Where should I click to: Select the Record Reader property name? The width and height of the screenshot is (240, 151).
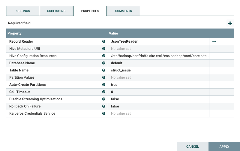pos(21,41)
